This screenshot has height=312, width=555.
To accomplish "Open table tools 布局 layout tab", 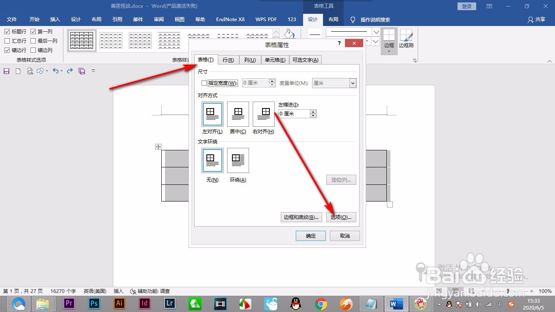I will click(x=333, y=19).
